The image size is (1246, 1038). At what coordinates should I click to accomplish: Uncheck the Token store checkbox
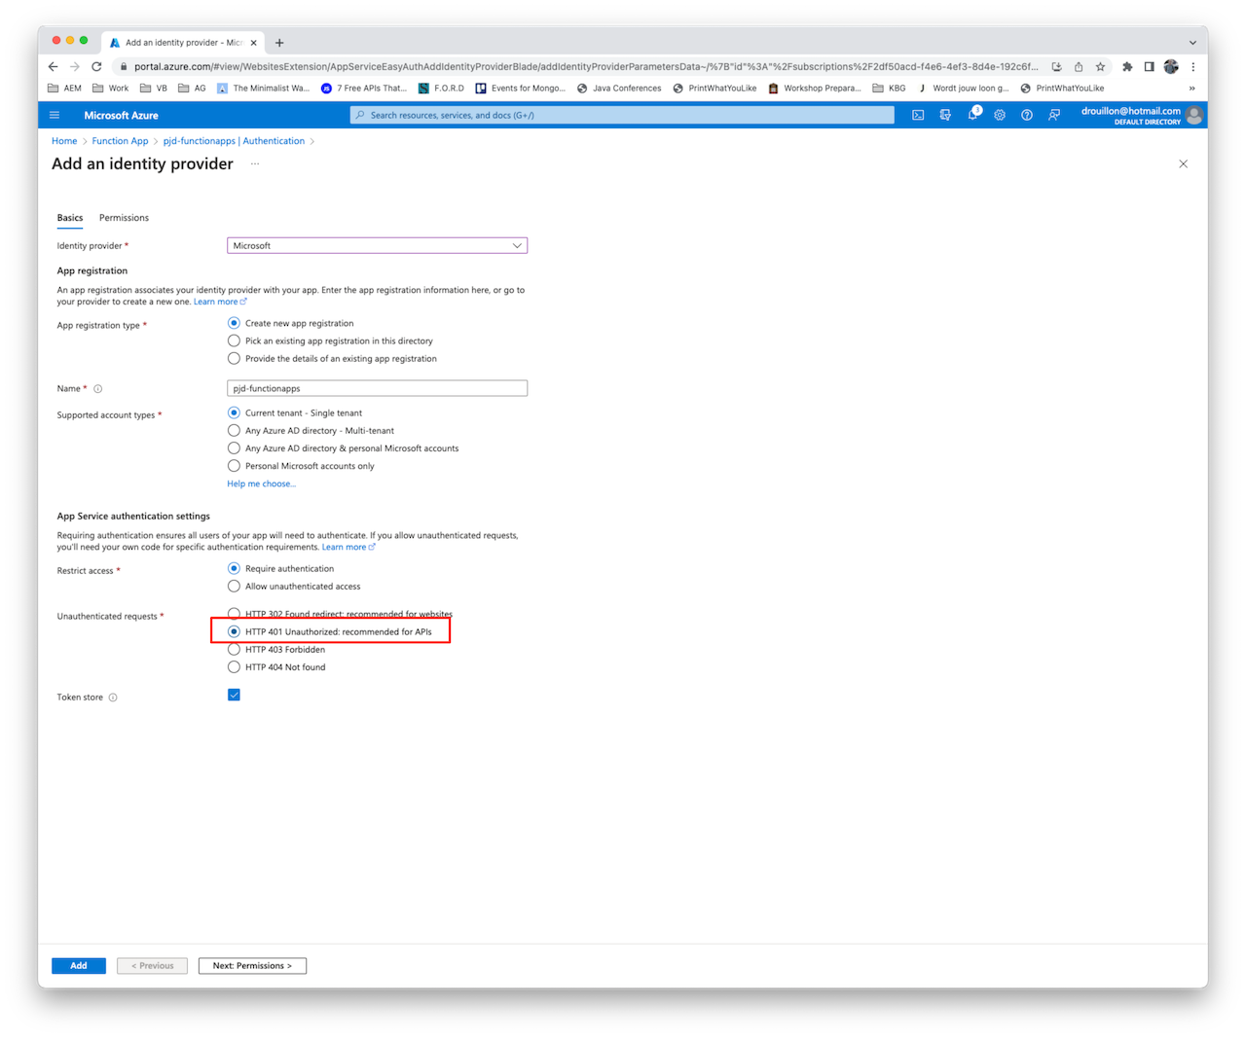click(x=234, y=695)
